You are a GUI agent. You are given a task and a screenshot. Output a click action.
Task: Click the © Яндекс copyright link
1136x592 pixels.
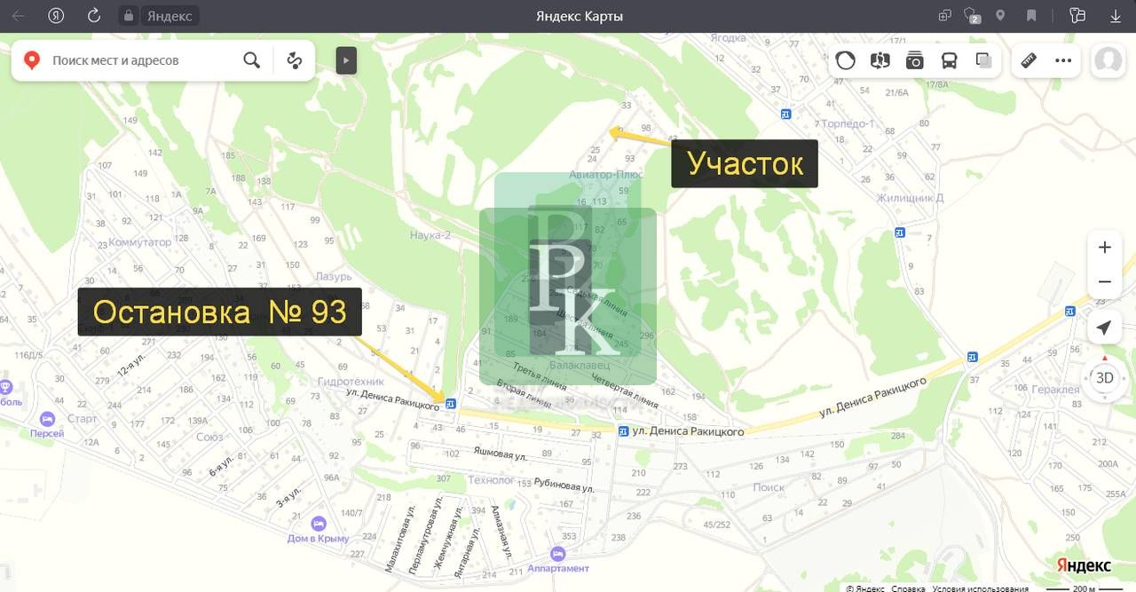click(x=865, y=588)
